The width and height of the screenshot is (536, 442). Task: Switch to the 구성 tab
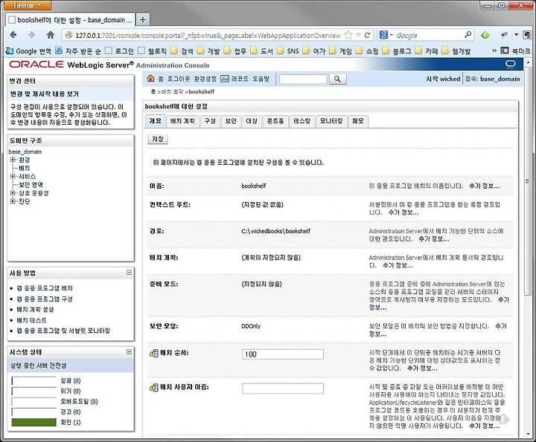pos(210,121)
